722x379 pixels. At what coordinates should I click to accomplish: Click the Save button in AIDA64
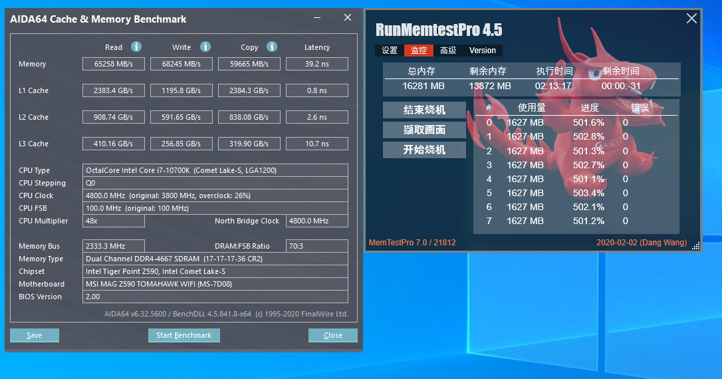coord(35,335)
